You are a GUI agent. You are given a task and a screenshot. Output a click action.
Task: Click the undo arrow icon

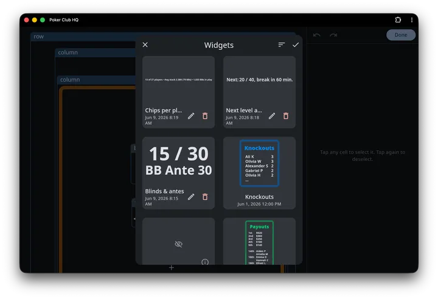[x=316, y=35]
